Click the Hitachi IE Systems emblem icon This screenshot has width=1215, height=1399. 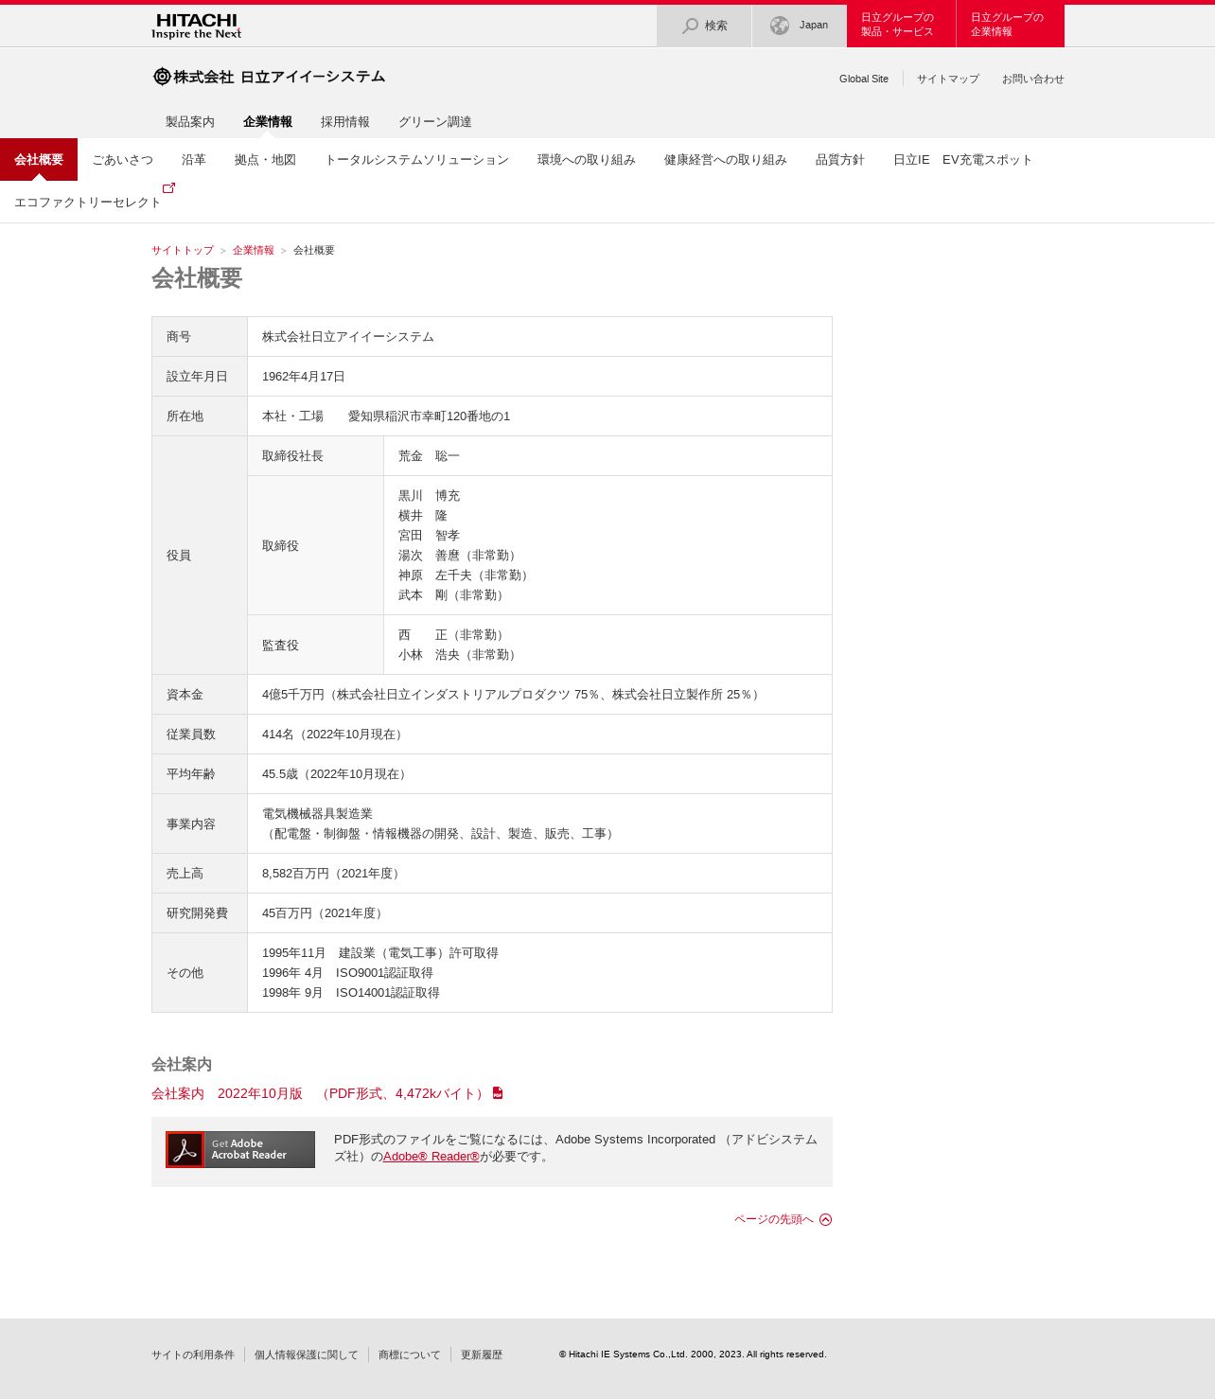(162, 77)
